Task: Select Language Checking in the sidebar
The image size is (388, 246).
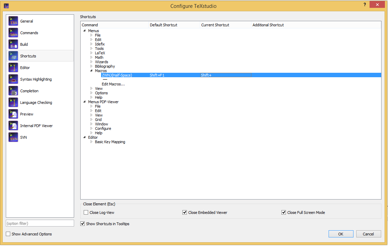Action: (x=36, y=102)
